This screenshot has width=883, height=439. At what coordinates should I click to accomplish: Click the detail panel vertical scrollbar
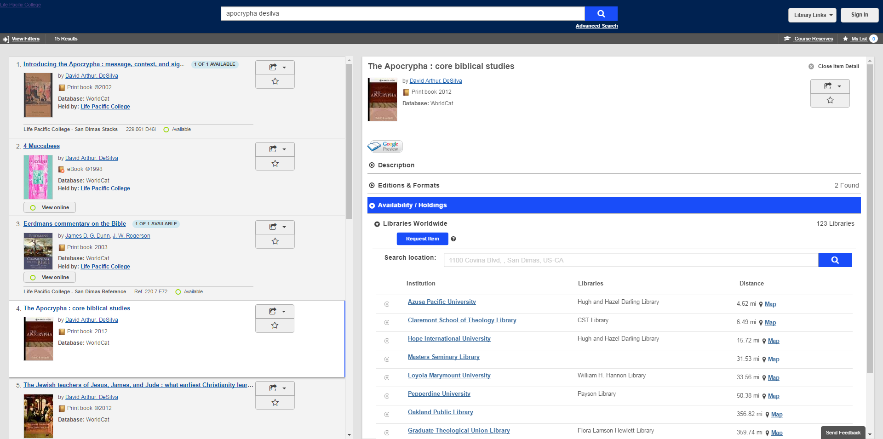[x=870, y=219]
